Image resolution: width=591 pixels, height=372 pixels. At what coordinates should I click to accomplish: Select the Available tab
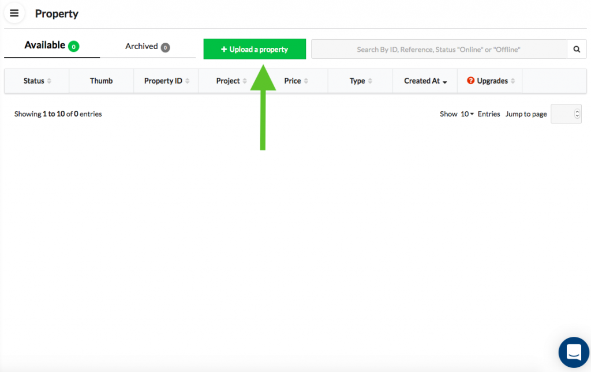[44, 45]
